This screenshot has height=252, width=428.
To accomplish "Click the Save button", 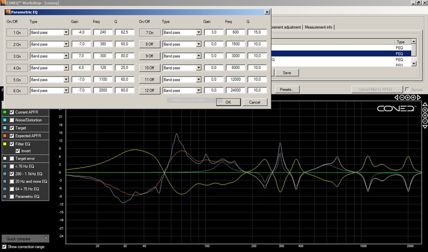I will tap(287, 73).
